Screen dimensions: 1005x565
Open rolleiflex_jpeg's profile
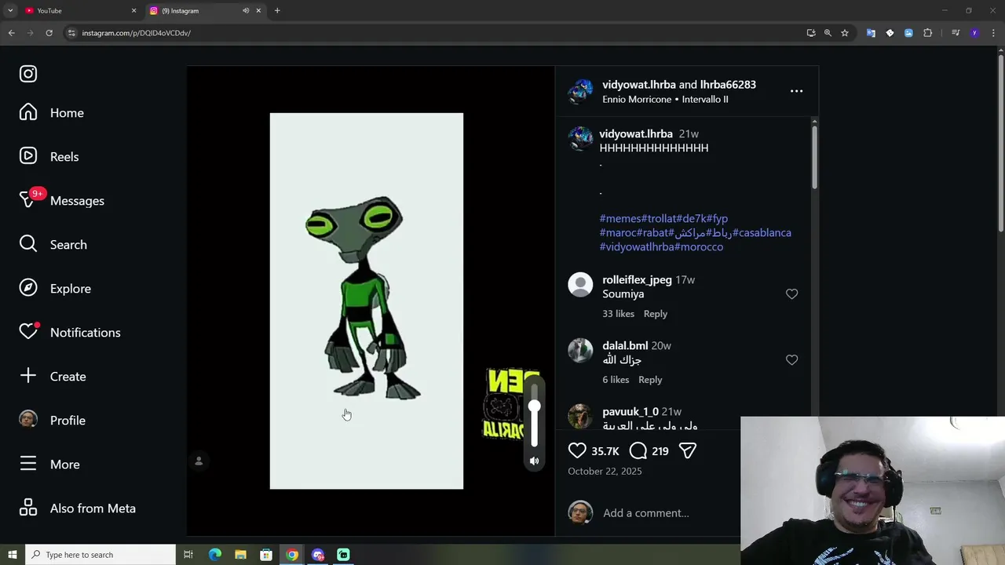pyautogui.click(x=637, y=280)
